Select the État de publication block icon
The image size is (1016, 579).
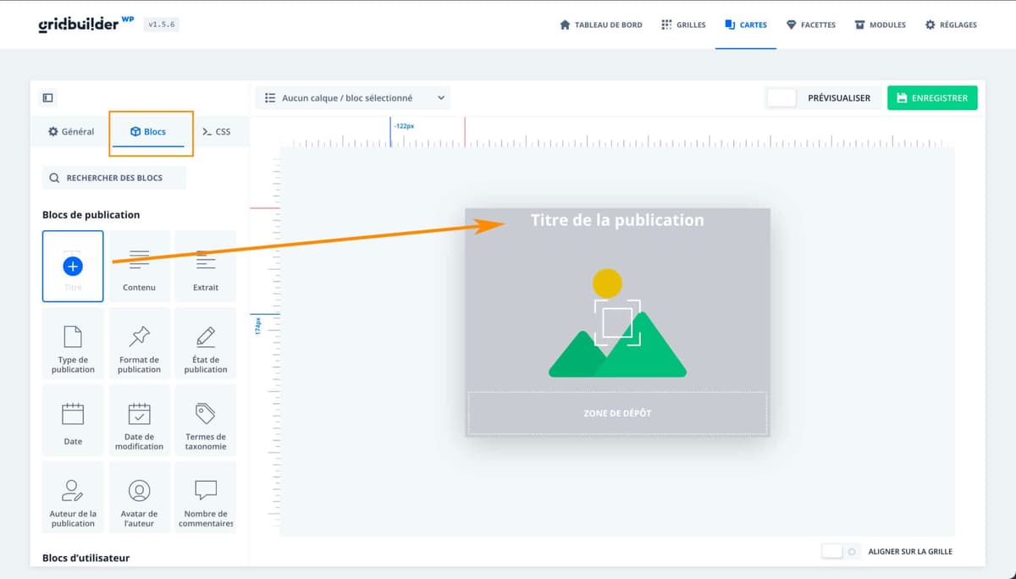tap(205, 343)
